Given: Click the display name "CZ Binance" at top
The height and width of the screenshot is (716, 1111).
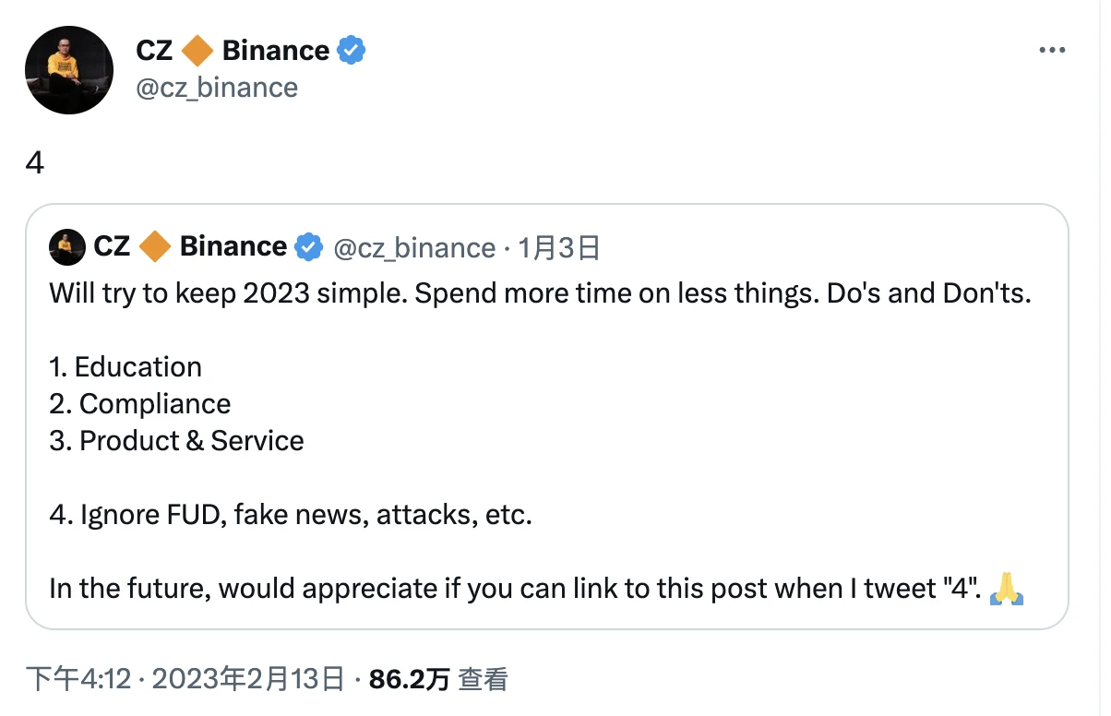Looking at the screenshot, I should [x=233, y=51].
